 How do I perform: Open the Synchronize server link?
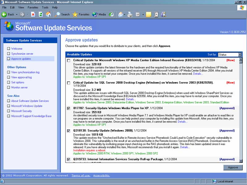[x=22, y=54]
